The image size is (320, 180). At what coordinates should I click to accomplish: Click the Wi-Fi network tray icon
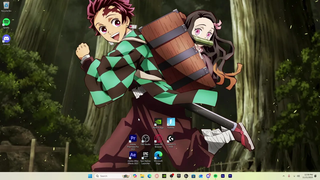294,176
